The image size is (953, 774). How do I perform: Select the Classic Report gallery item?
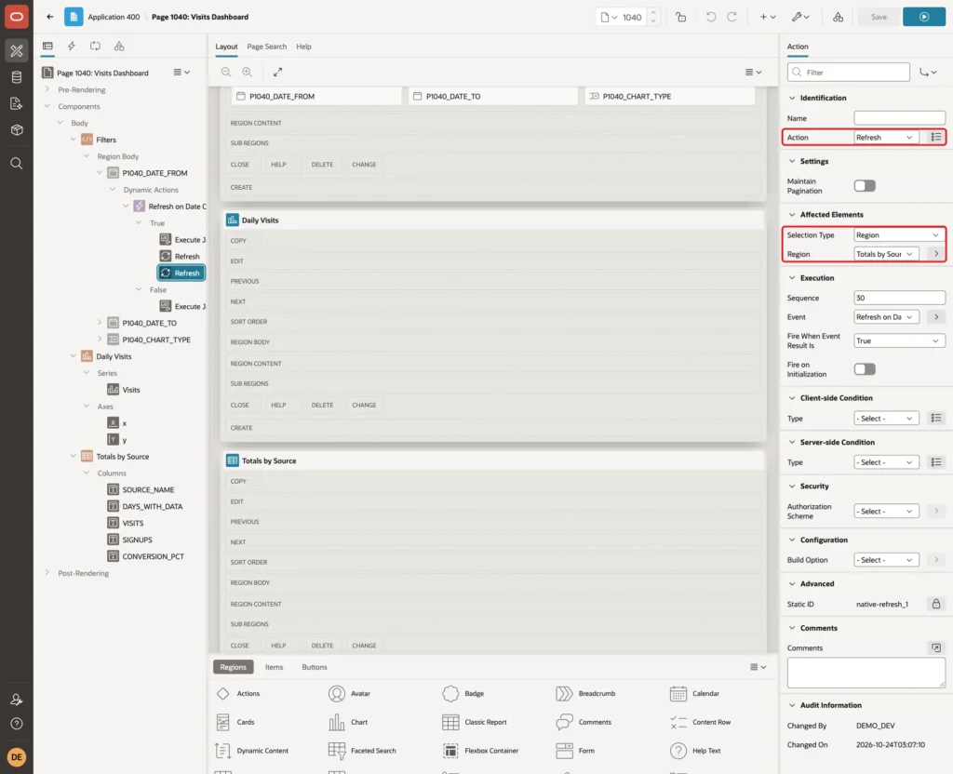pyautogui.click(x=475, y=722)
